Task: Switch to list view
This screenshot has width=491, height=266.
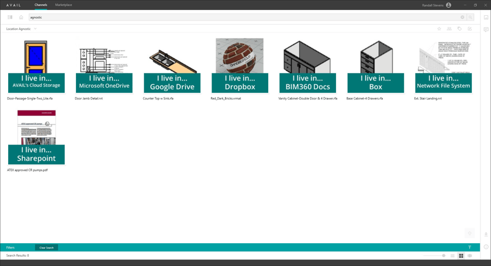Action: (x=452, y=255)
